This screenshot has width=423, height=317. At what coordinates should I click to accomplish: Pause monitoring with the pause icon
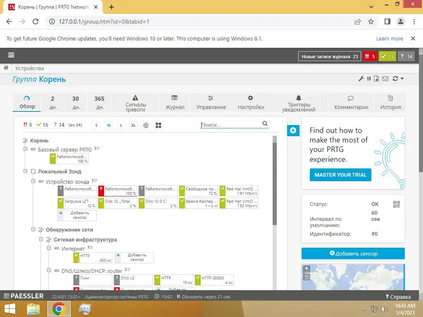coord(369,79)
